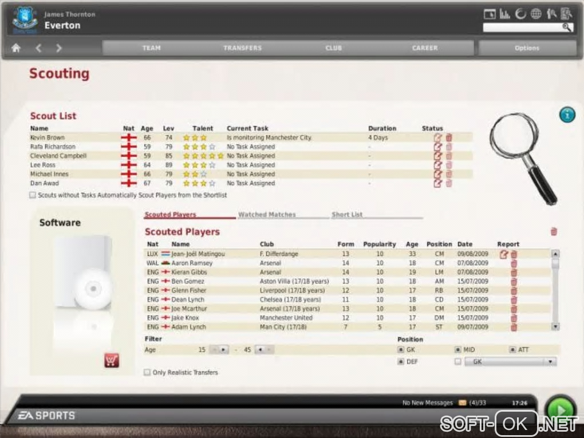
Task: Toggle GK position filter
Action: point(401,350)
